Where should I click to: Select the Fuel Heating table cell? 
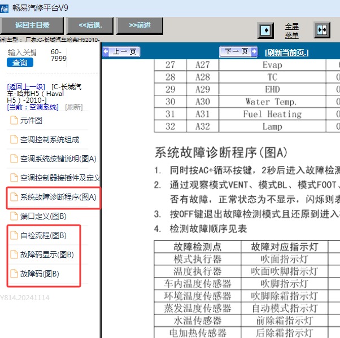pos(272,114)
